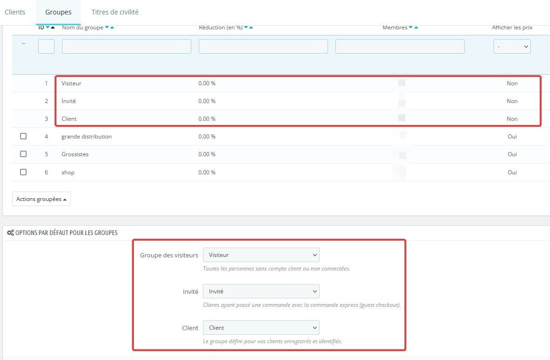
Task: Click Oui price display for shop
Action: pyautogui.click(x=512, y=173)
